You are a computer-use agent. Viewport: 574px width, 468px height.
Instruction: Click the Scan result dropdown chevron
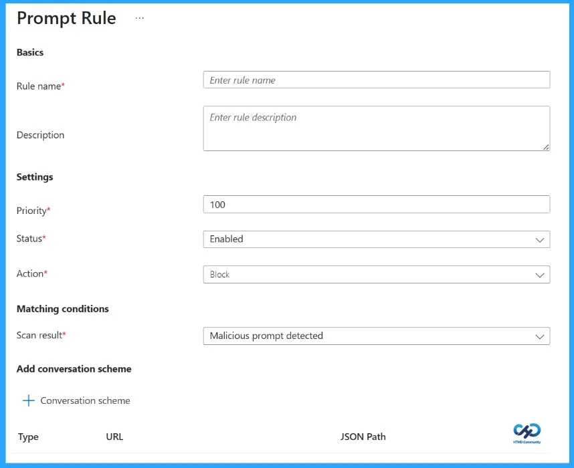pyautogui.click(x=541, y=336)
